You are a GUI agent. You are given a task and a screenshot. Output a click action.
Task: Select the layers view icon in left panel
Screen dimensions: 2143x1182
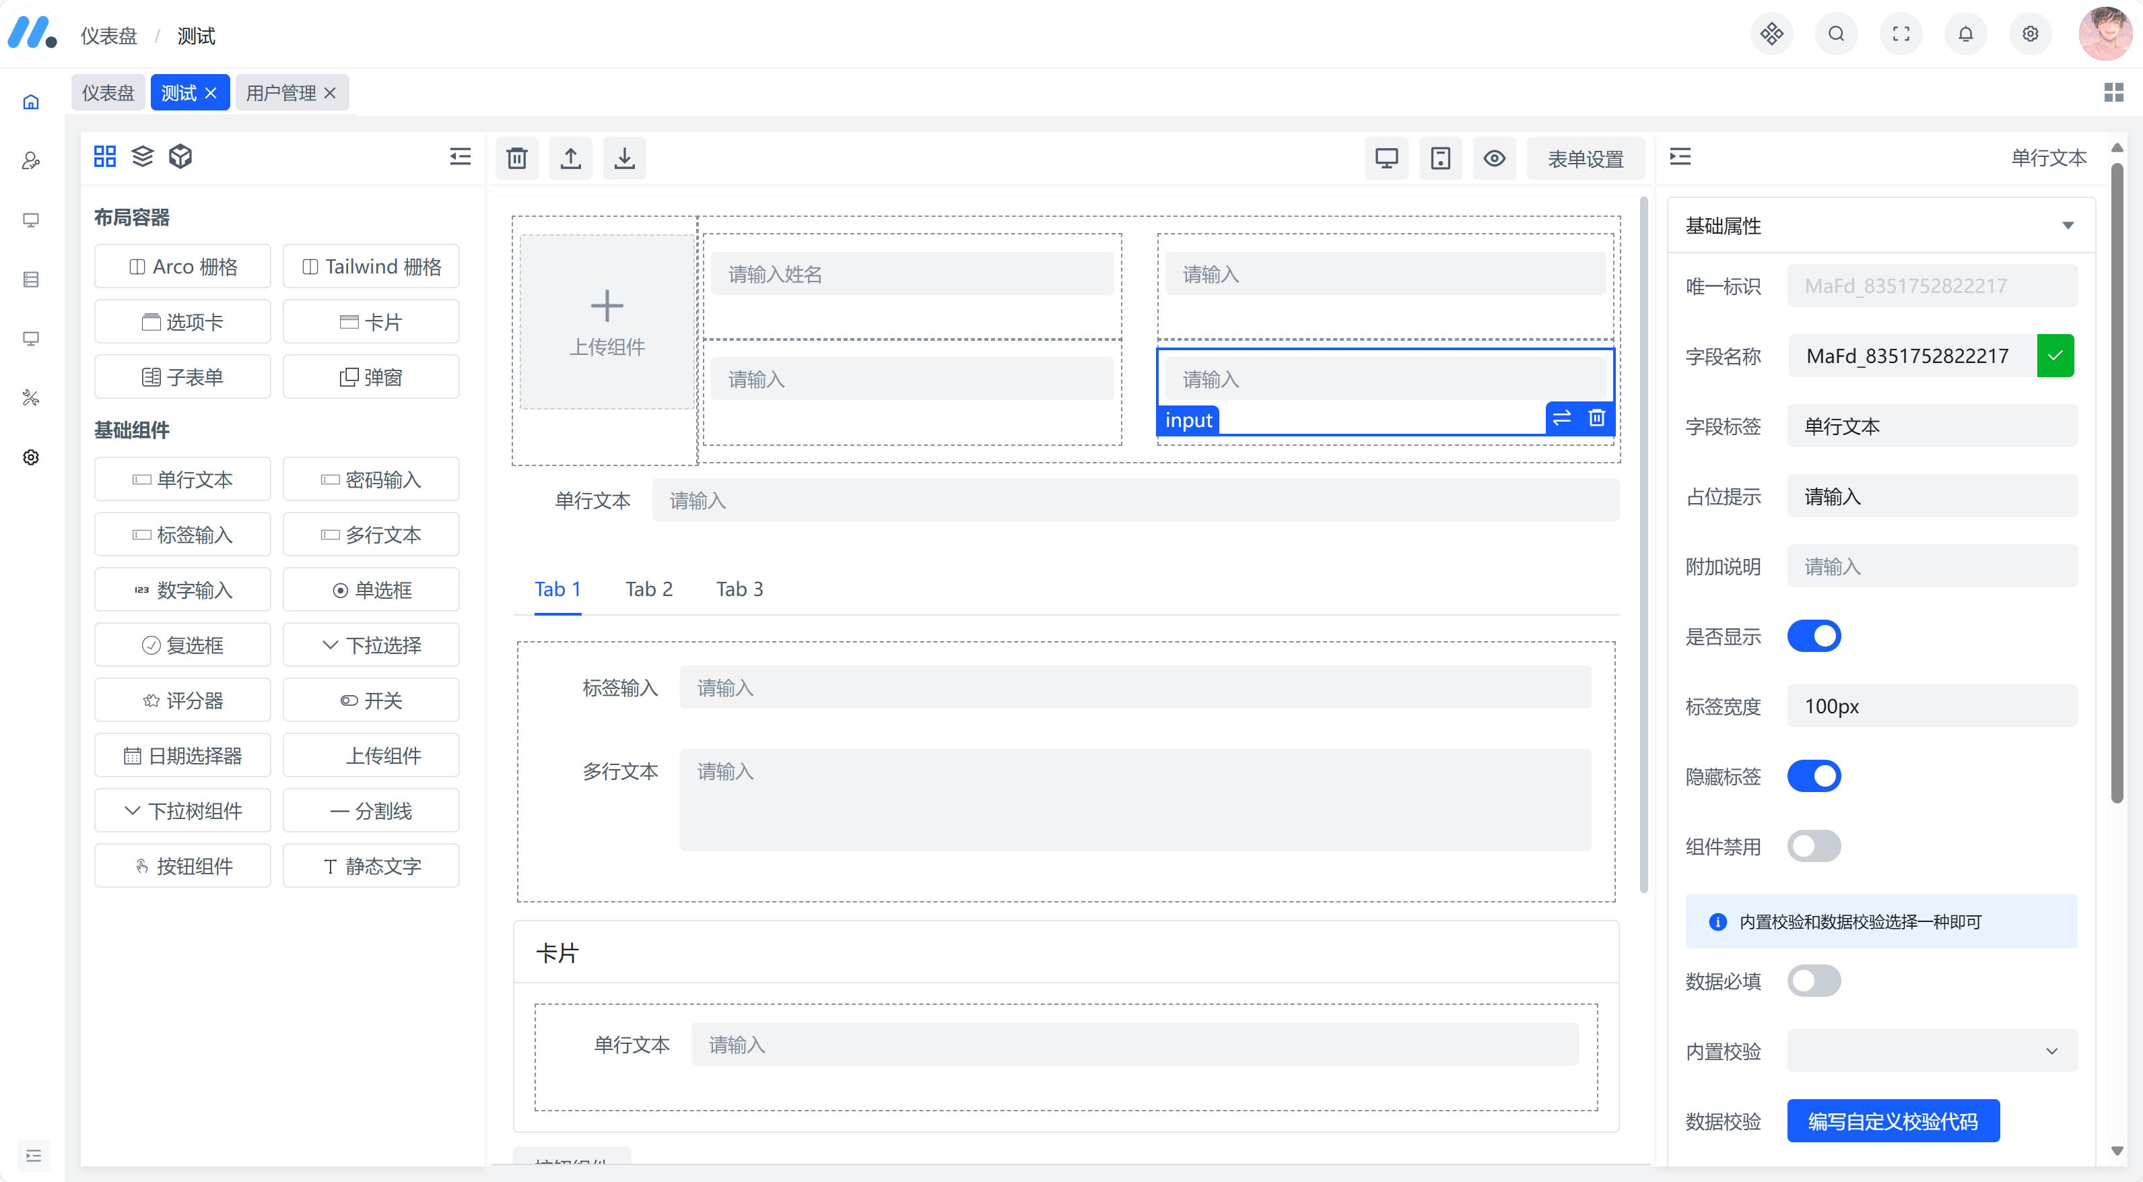(x=142, y=156)
